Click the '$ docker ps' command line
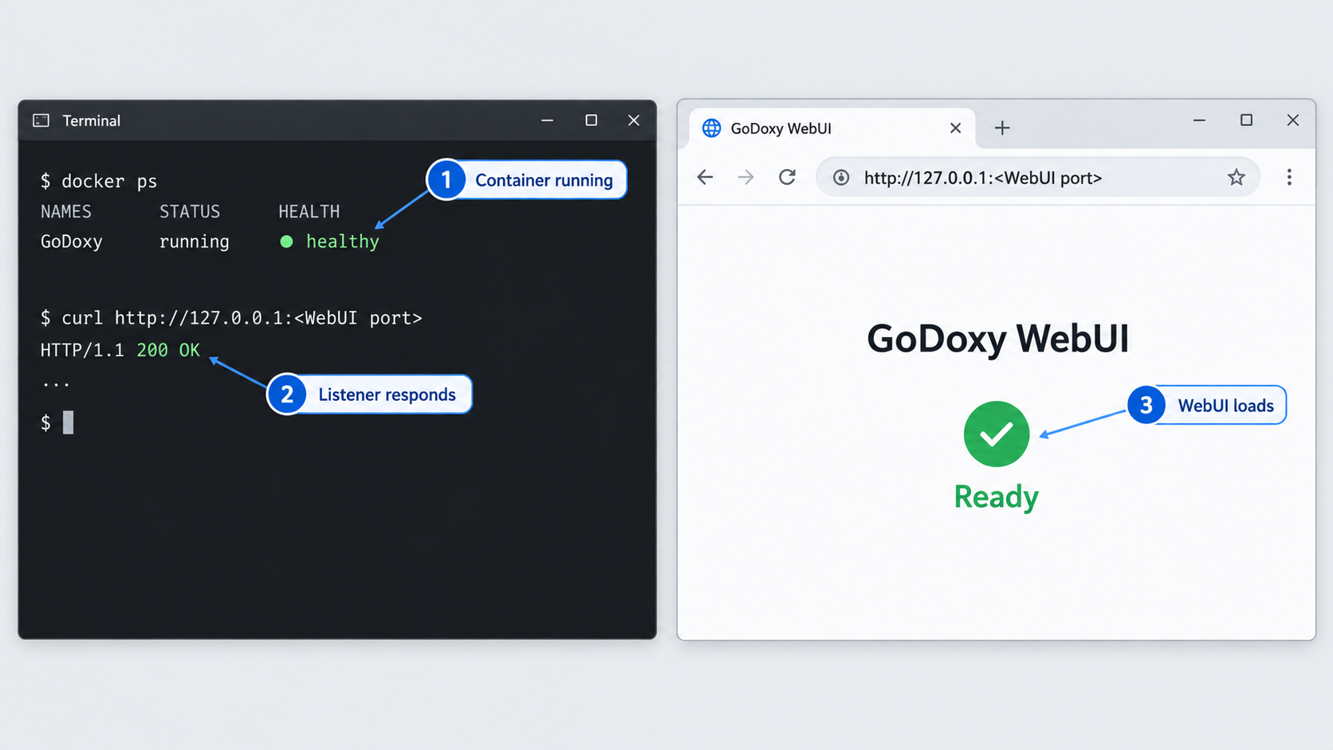The width and height of the screenshot is (1333, 750). tap(99, 182)
